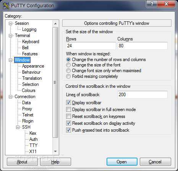Collapse the Window tree node
This screenshot has width=178, height=171.
click(x=10, y=60)
